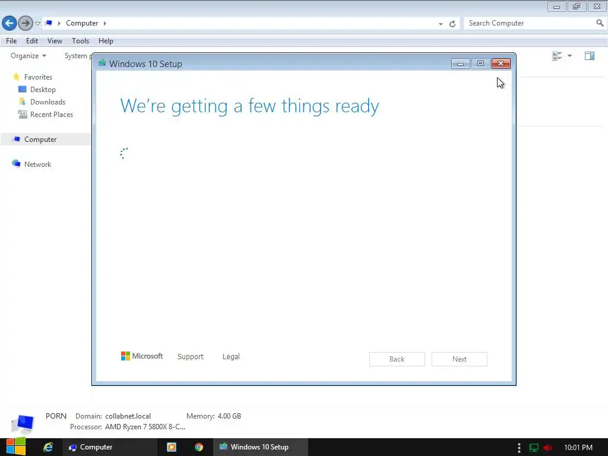608x456 pixels.
Task: Toggle the preview pane icon
Action: point(590,56)
